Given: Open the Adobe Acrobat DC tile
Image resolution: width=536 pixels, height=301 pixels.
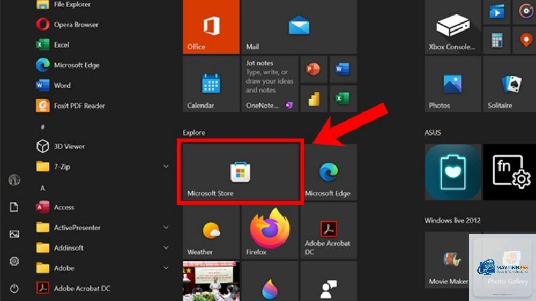Looking at the screenshot, I should (x=329, y=231).
